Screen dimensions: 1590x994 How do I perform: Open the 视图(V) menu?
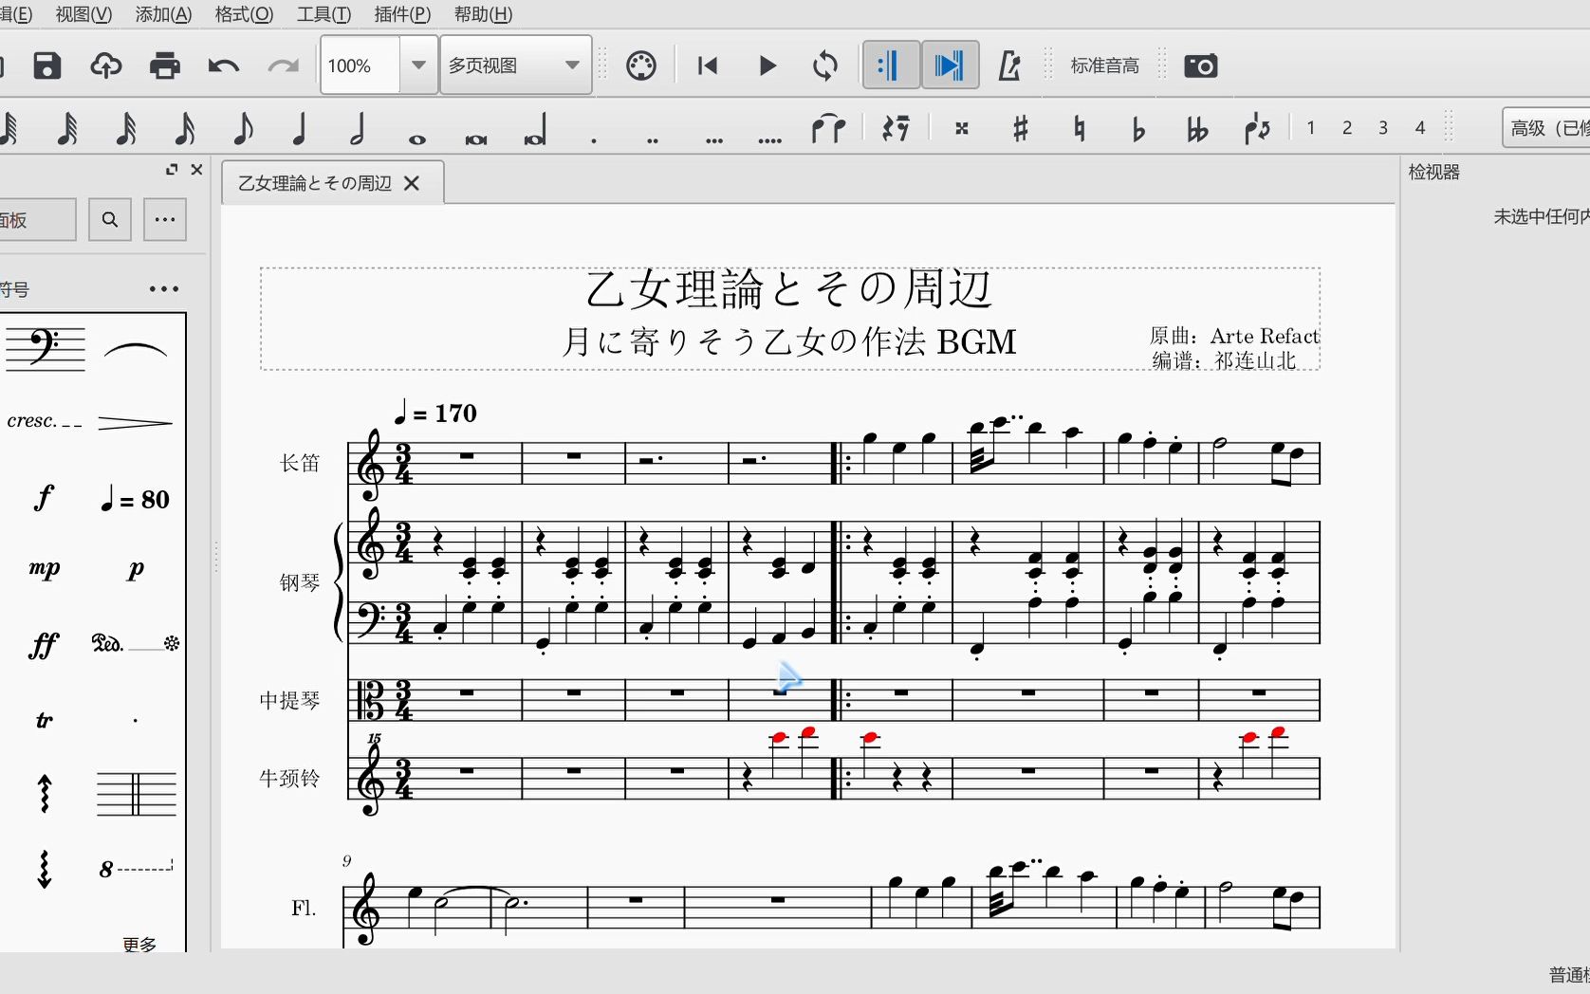tap(83, 14)
